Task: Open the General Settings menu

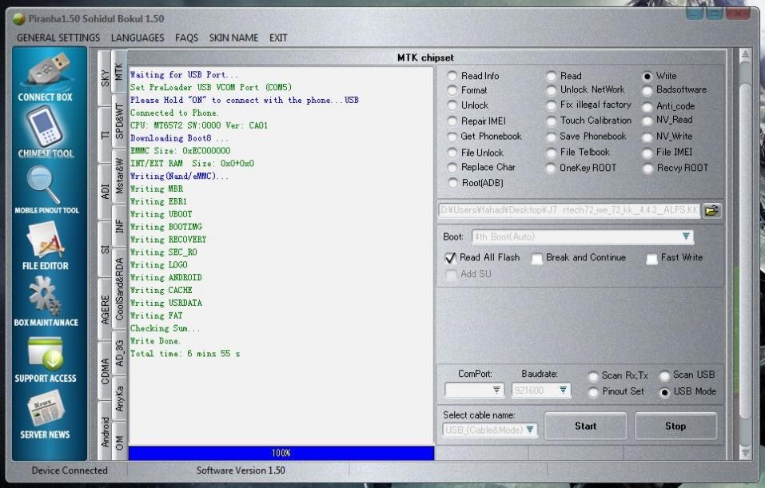Action: 58,38
